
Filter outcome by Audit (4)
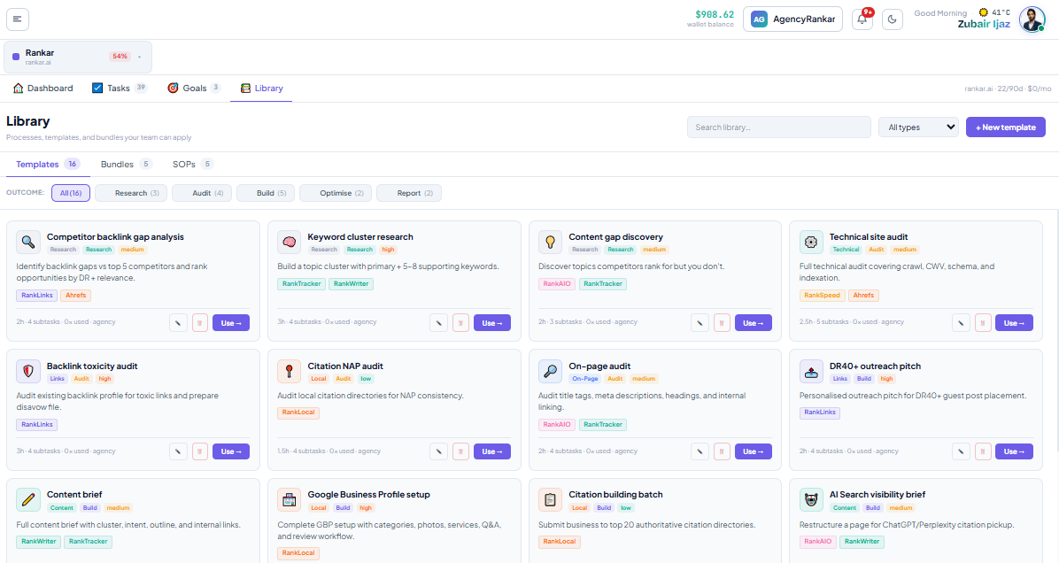click(x=202, y=193)
